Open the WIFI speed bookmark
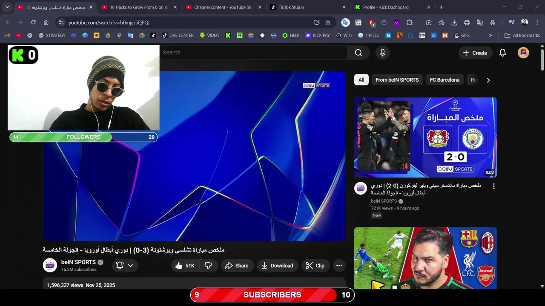 [344, 35]
